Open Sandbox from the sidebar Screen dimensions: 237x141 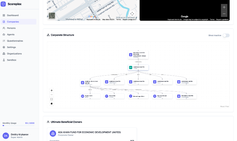pos(12,60)
